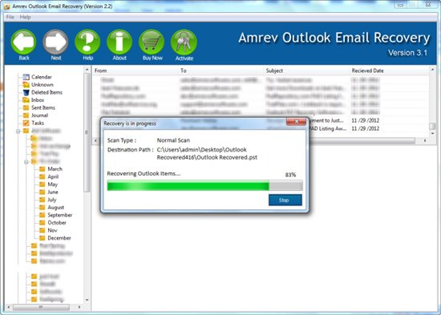Screen dimensions: 441x315
Task: Select the September folder
Action: coord(60,215)
